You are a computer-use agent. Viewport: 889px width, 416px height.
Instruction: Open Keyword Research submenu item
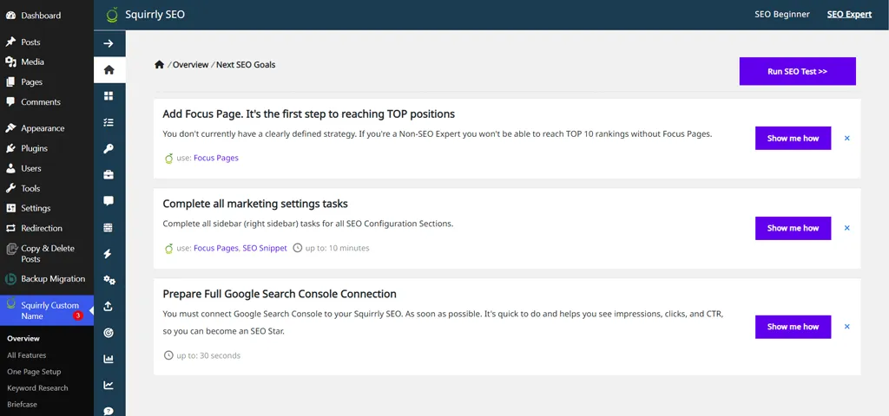[37, 388]
